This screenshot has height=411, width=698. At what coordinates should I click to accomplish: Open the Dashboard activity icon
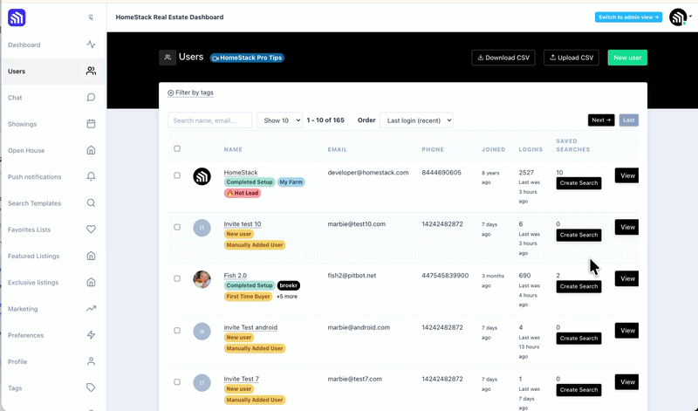point(91,45)
